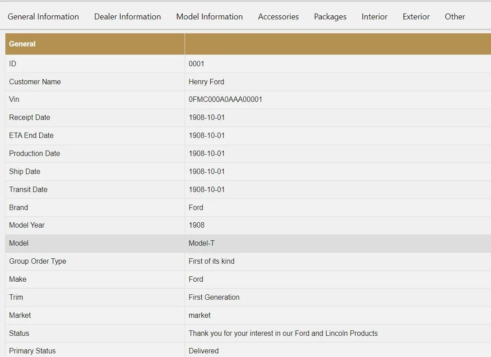Switch to the Interior tab
Screen dimensions: 491x357
(x=375, y=17)
